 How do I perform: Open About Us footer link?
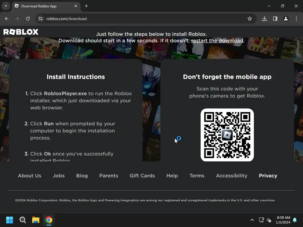(x=30, y=176)
